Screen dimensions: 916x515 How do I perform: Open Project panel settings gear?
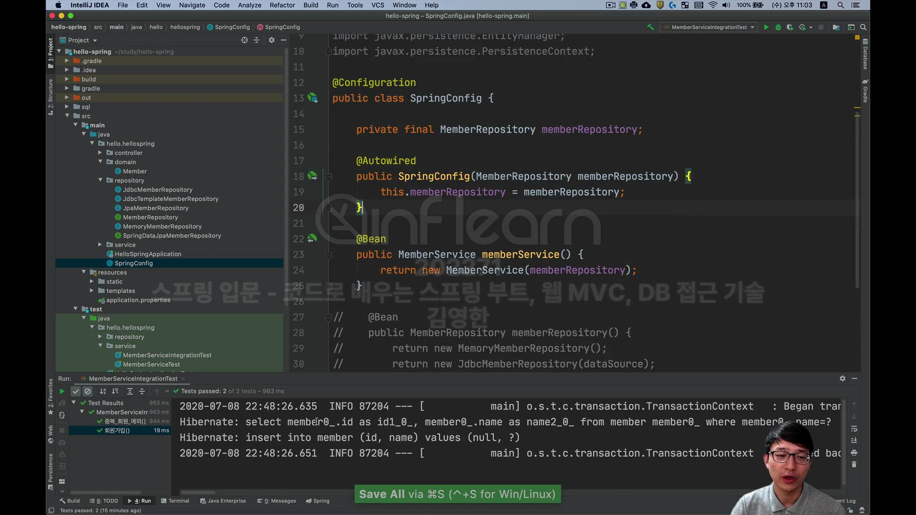tap(271, 40)
